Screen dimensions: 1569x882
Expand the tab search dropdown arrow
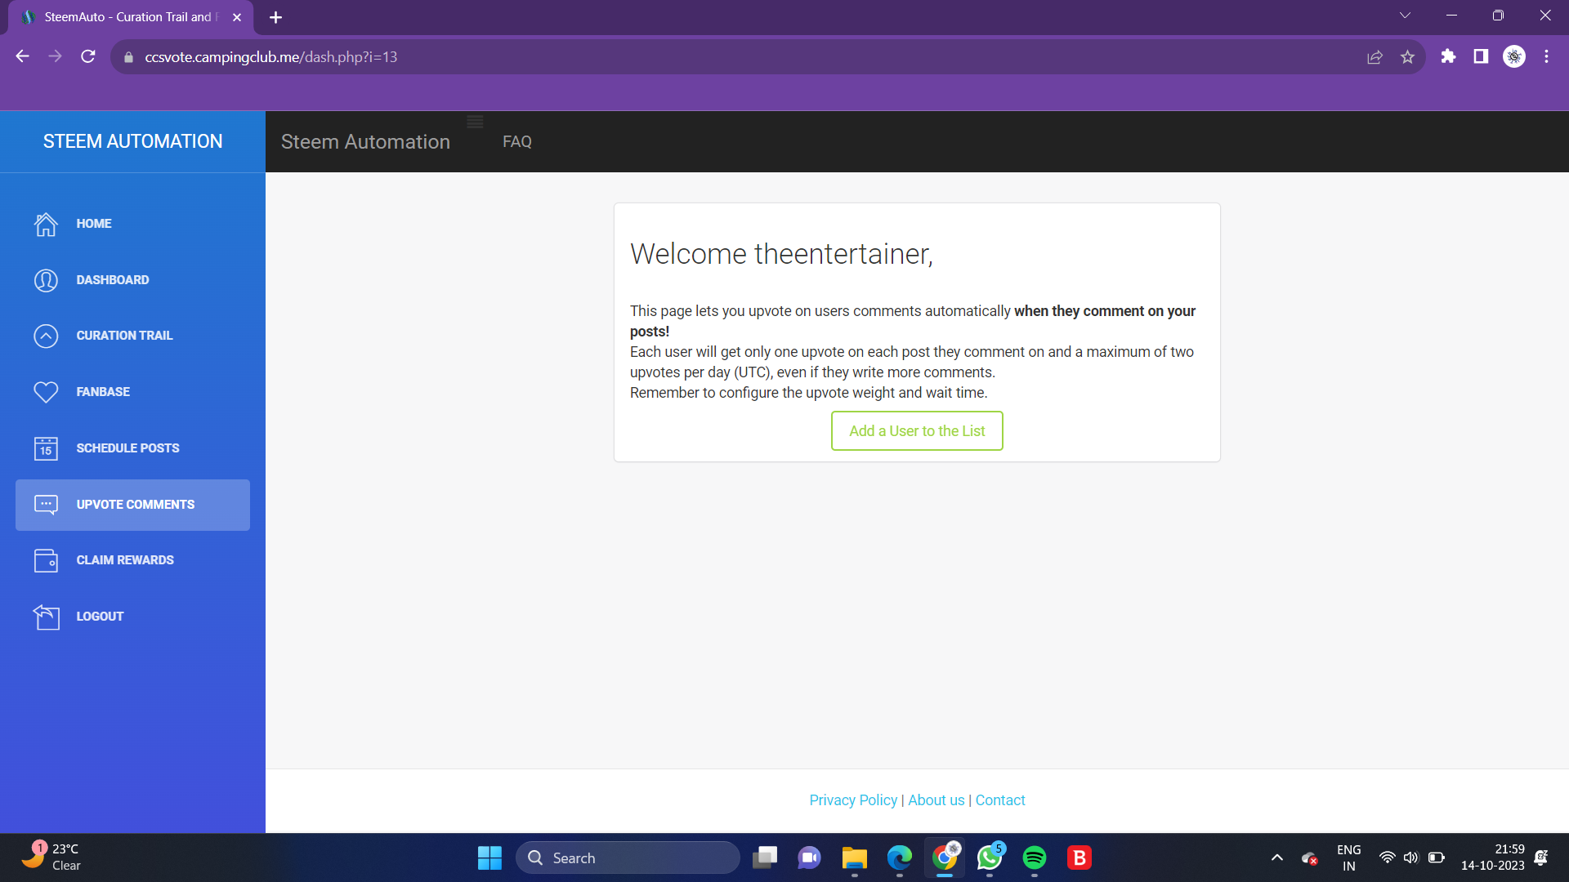1405,16
